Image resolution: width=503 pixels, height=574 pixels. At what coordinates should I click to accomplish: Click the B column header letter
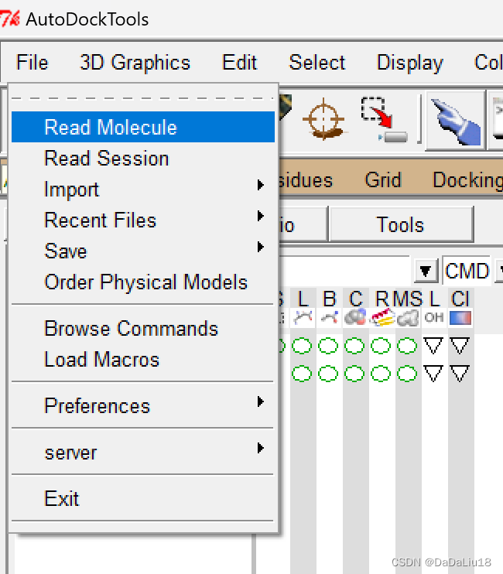coord(329,299)
